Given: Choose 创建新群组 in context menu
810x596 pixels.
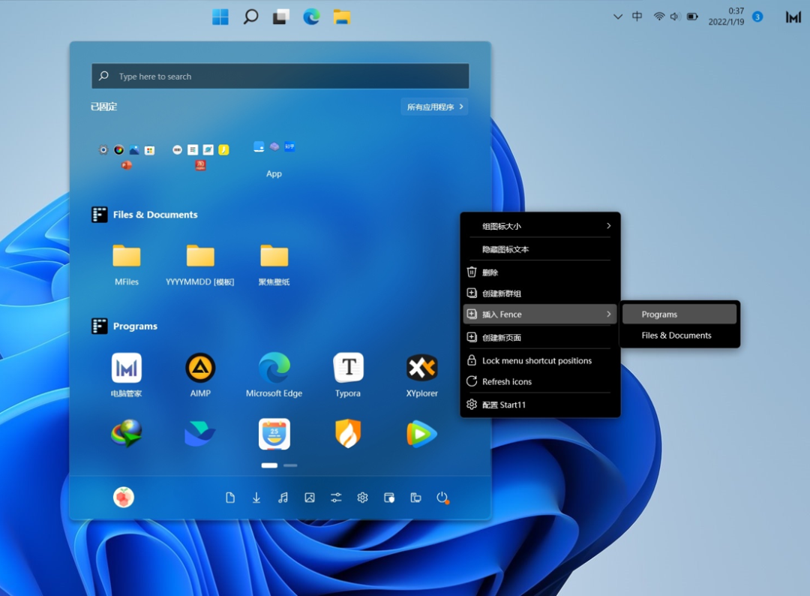Looking at the screenshot, I should pos(540,293).
